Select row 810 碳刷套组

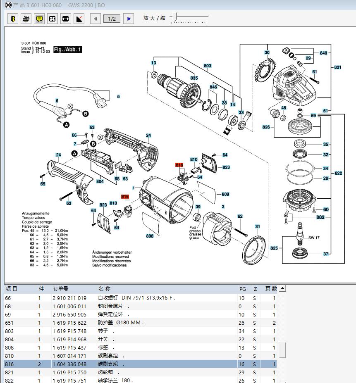click(140, 356)
